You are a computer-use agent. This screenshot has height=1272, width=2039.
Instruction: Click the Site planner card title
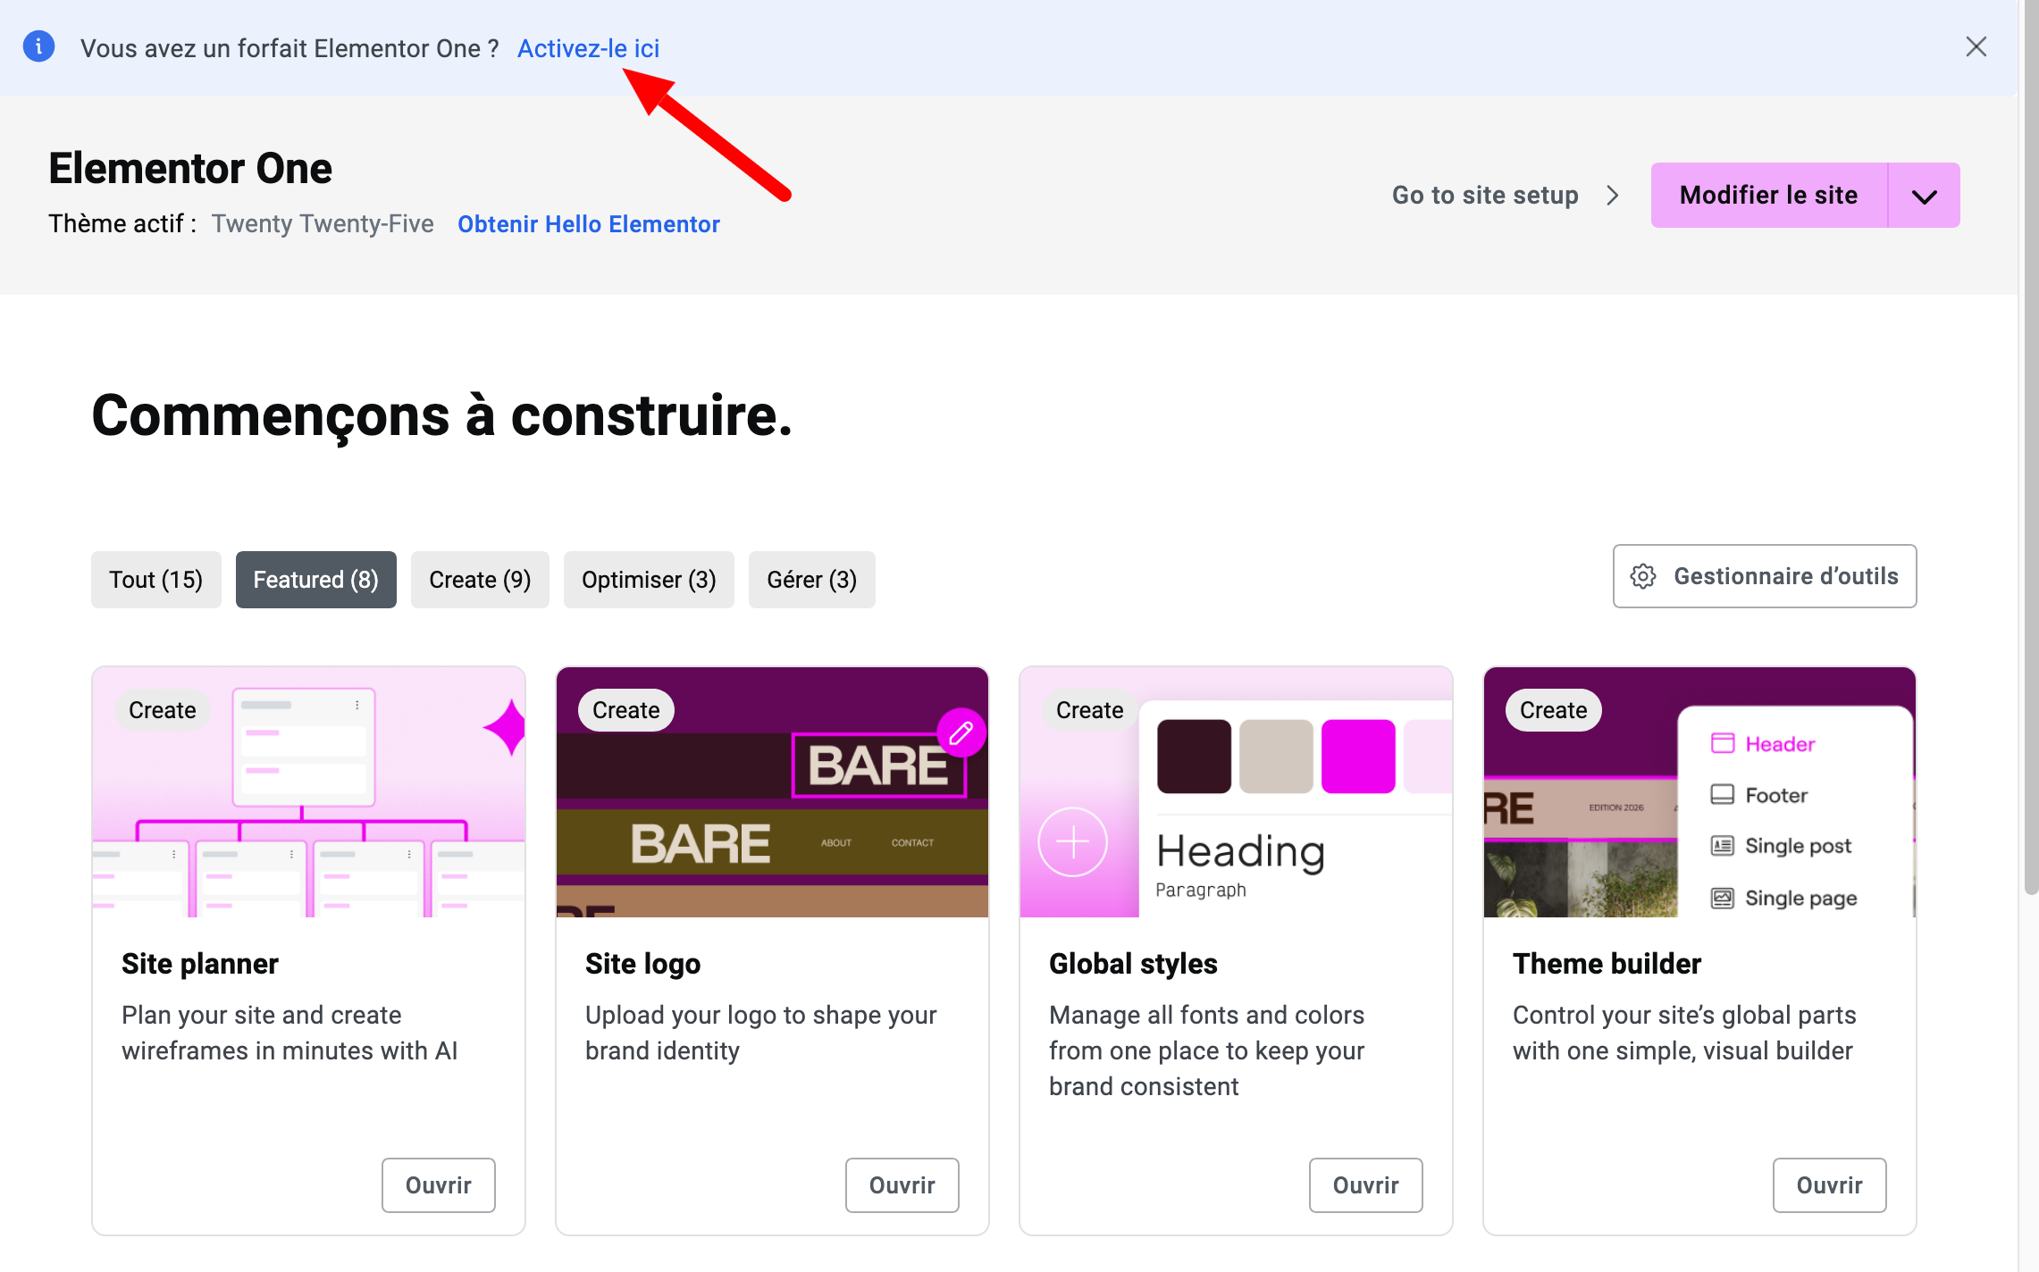200,964
